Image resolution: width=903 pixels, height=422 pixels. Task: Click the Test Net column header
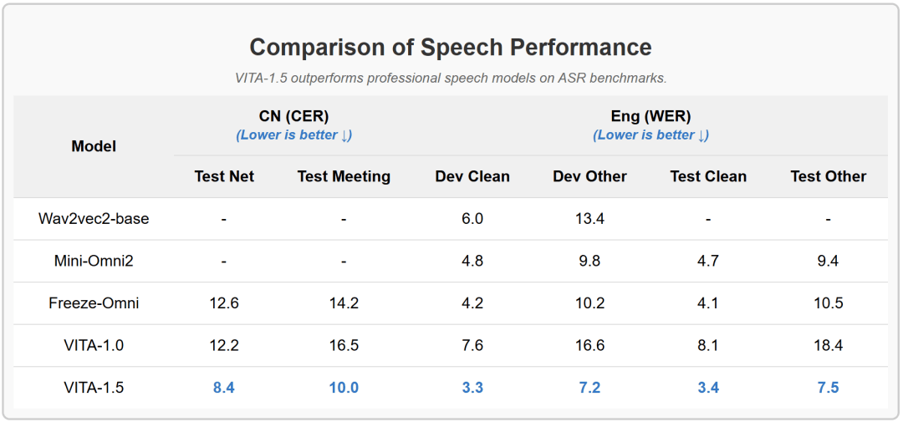click(224, 177)
